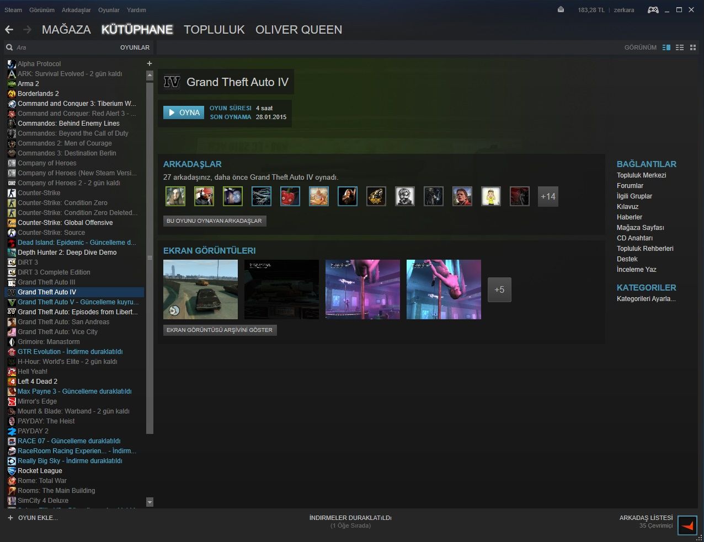Open the Oyunlar menu

(109, 10)
